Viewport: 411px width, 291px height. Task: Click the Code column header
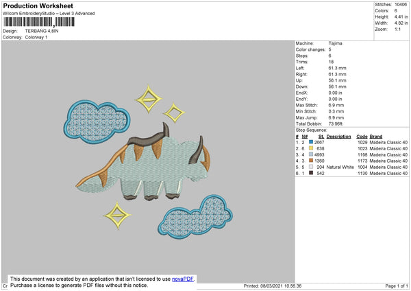coord(362,137)
